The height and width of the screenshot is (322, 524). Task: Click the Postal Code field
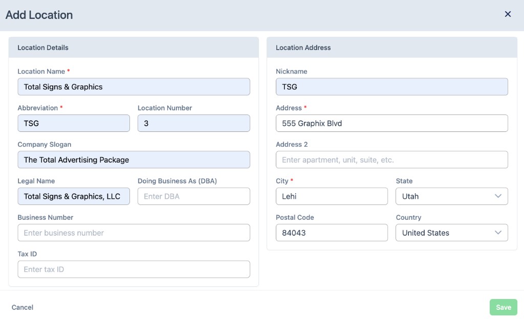click(x=332, y=233)
